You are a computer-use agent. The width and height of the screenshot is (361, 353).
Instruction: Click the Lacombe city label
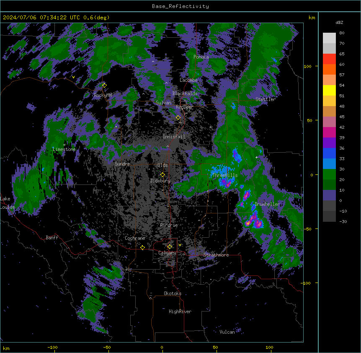(188, 80)
